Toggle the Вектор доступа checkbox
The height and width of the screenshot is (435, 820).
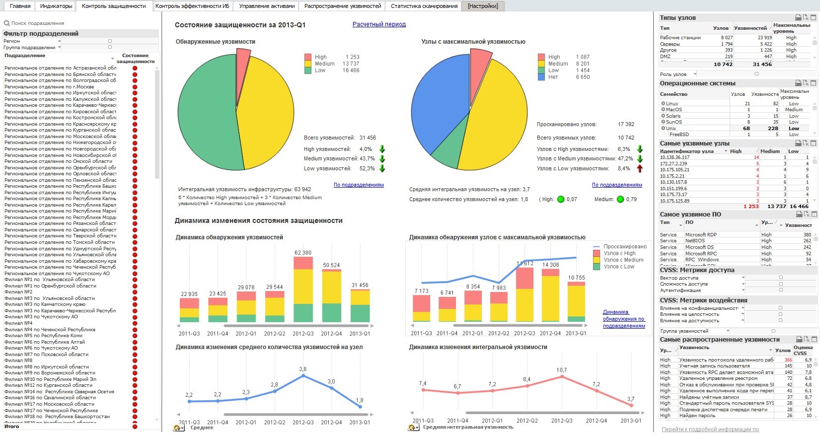(x=781, y=278)
